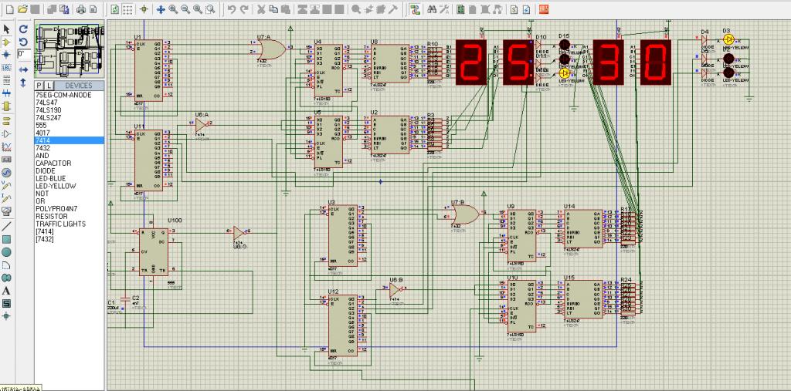The height and width of the screenshot is (391, 791).
Task: Pick LED-YELLOW from the devices list
Action: pyautogui.click(x=56, y=186)
